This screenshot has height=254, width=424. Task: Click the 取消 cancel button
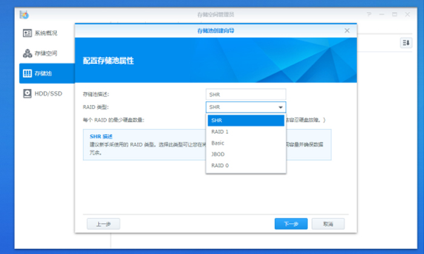(328, 224)
